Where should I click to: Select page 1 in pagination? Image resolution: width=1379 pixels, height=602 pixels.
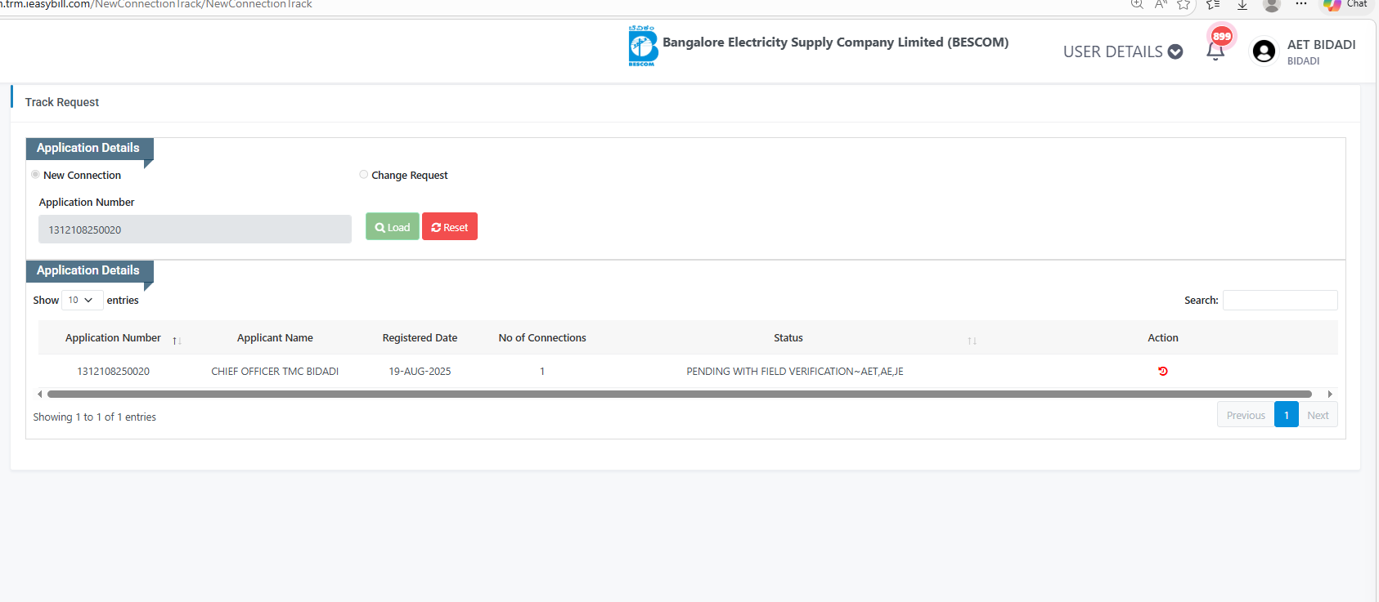(1287, 415)
